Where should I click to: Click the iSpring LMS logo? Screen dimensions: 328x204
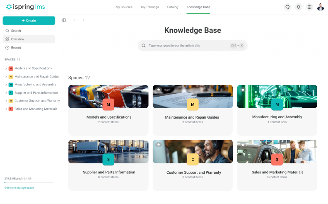click(26, 7)
